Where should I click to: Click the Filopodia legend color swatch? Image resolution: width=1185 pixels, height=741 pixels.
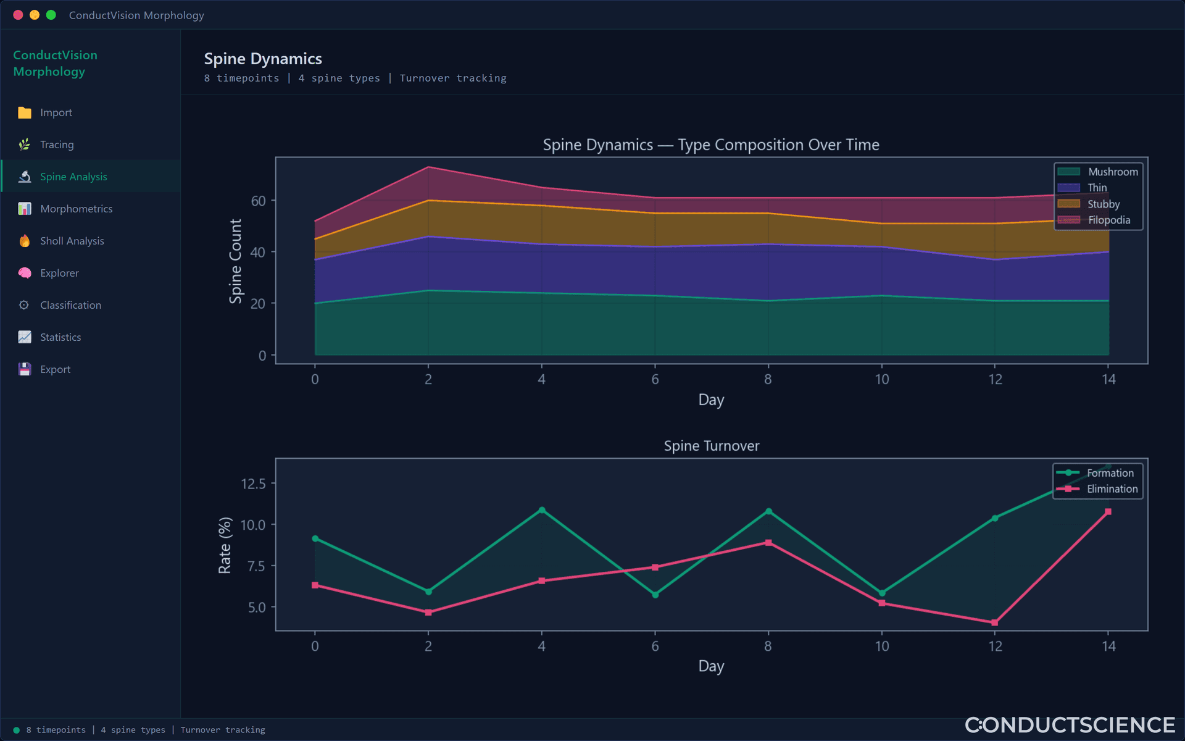[x=1069, y=220]
